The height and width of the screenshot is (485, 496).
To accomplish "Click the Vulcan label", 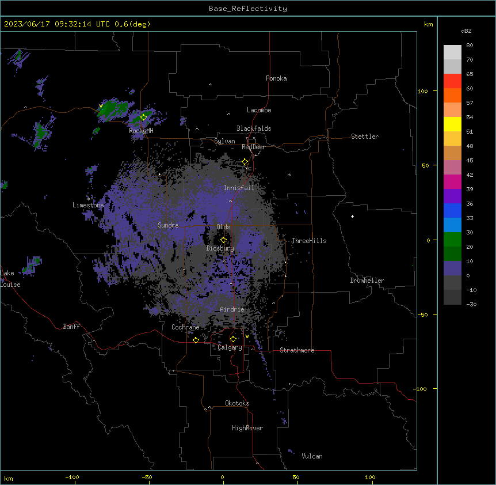I will click(312, 456).
